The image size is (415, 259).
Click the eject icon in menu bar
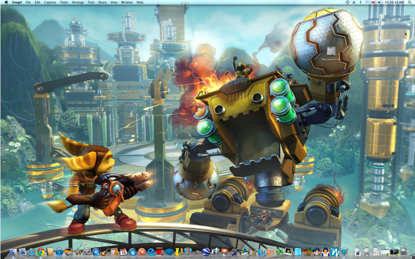coord(354,2)
